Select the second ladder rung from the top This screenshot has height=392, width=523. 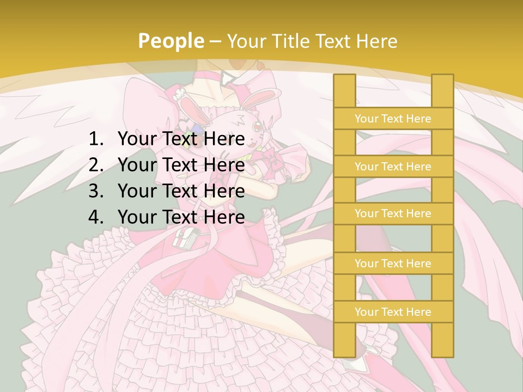click(393, 166)
